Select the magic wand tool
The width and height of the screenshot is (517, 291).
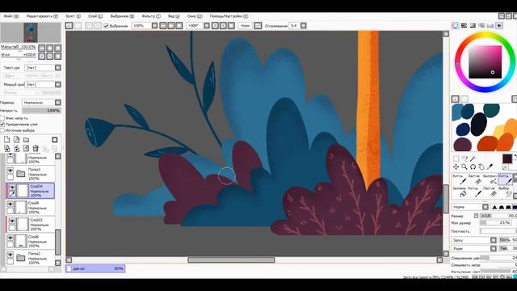coord(473,158)
